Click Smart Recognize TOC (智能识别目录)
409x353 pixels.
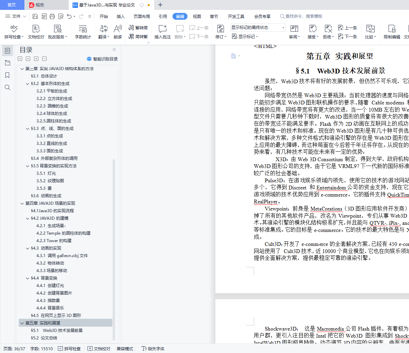pyautogui.click(x=102, y=59)
